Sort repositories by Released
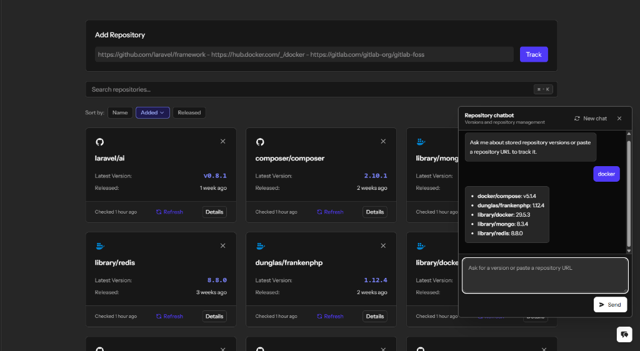640x351 pixels. click(x=189, y=112)
